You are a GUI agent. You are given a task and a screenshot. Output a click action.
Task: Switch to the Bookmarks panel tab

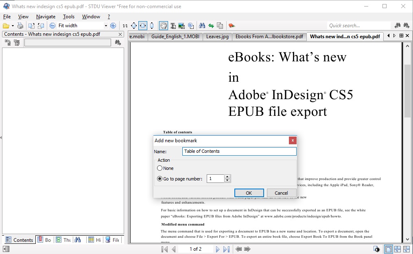(x=44, y=240)
